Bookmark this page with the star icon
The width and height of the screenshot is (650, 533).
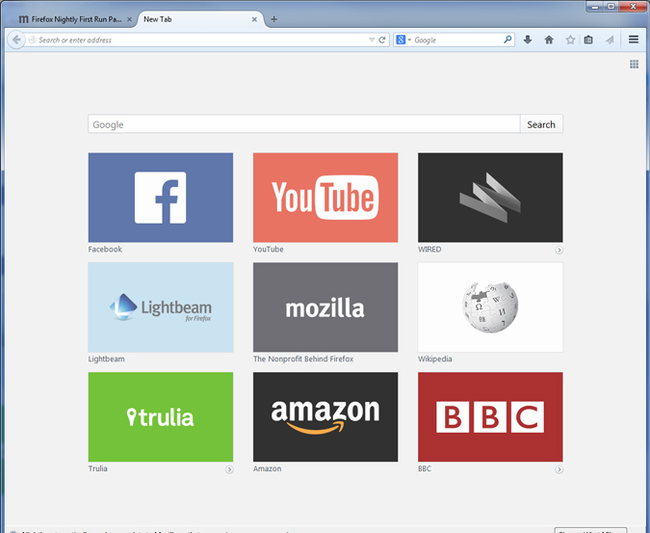click(570, 40)
